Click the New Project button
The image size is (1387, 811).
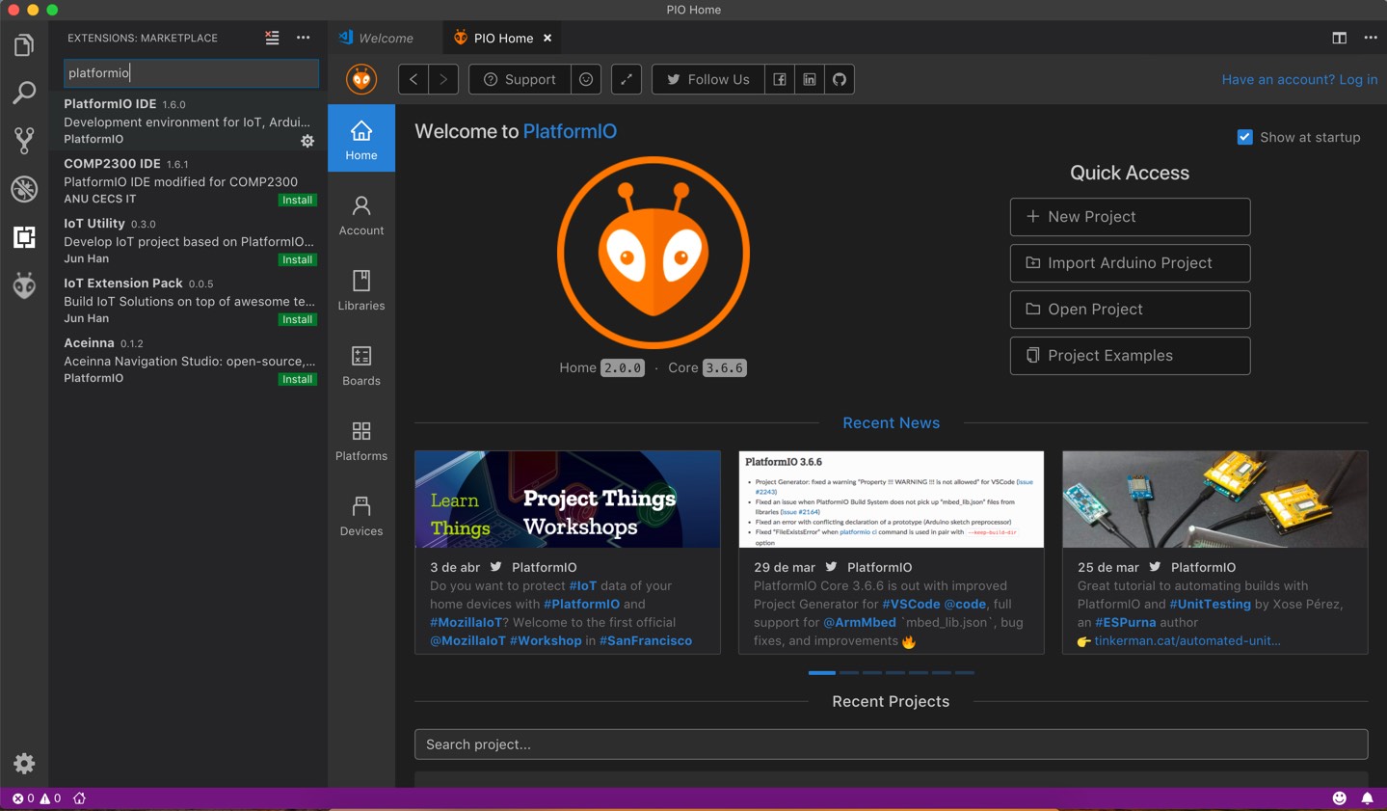coord(1130,217)
